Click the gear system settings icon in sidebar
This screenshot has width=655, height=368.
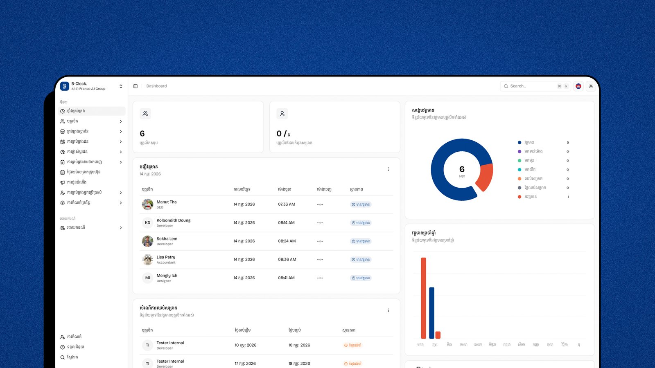[x=63, y=203]
